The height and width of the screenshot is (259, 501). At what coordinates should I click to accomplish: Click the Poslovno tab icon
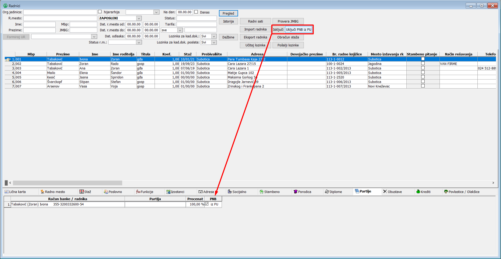106,192
